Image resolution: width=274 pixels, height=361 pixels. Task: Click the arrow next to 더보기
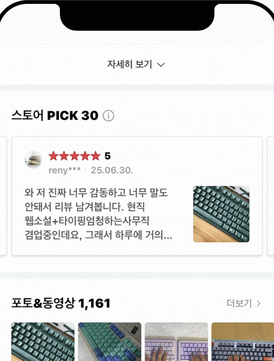[259, 304]
